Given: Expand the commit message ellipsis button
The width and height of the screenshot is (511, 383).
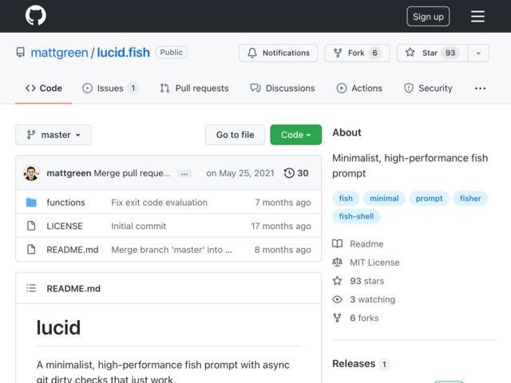Looking at the screenshot, I should (184, 174).
